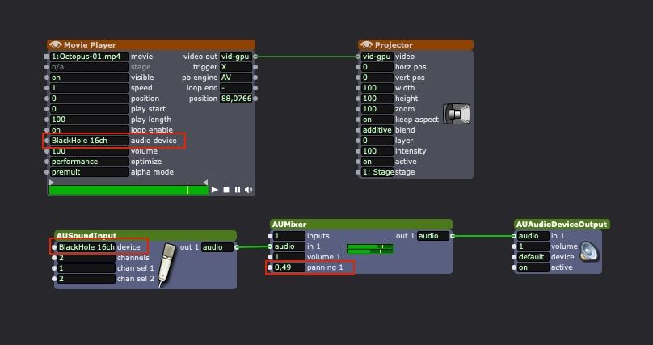Open the Projector blend mode field
This screenshot has height=345, width=653.
point(377,130)
